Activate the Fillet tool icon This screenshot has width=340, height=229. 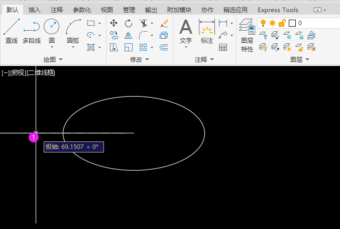coord(143,35)
